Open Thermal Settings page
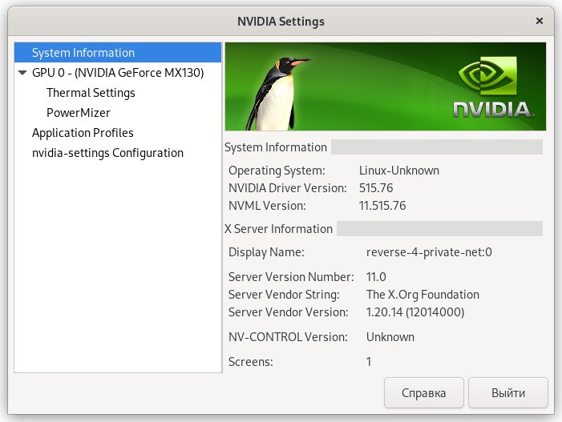The width and height of the screenshot is (562, 422). [x=91, y=93]
